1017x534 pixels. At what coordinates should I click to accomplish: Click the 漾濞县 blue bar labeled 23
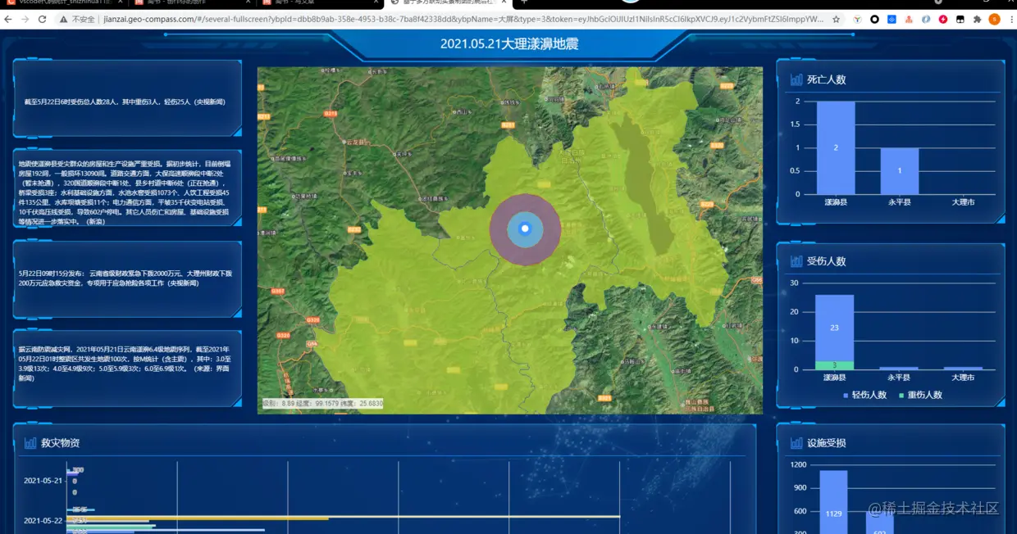coord(834,328)
